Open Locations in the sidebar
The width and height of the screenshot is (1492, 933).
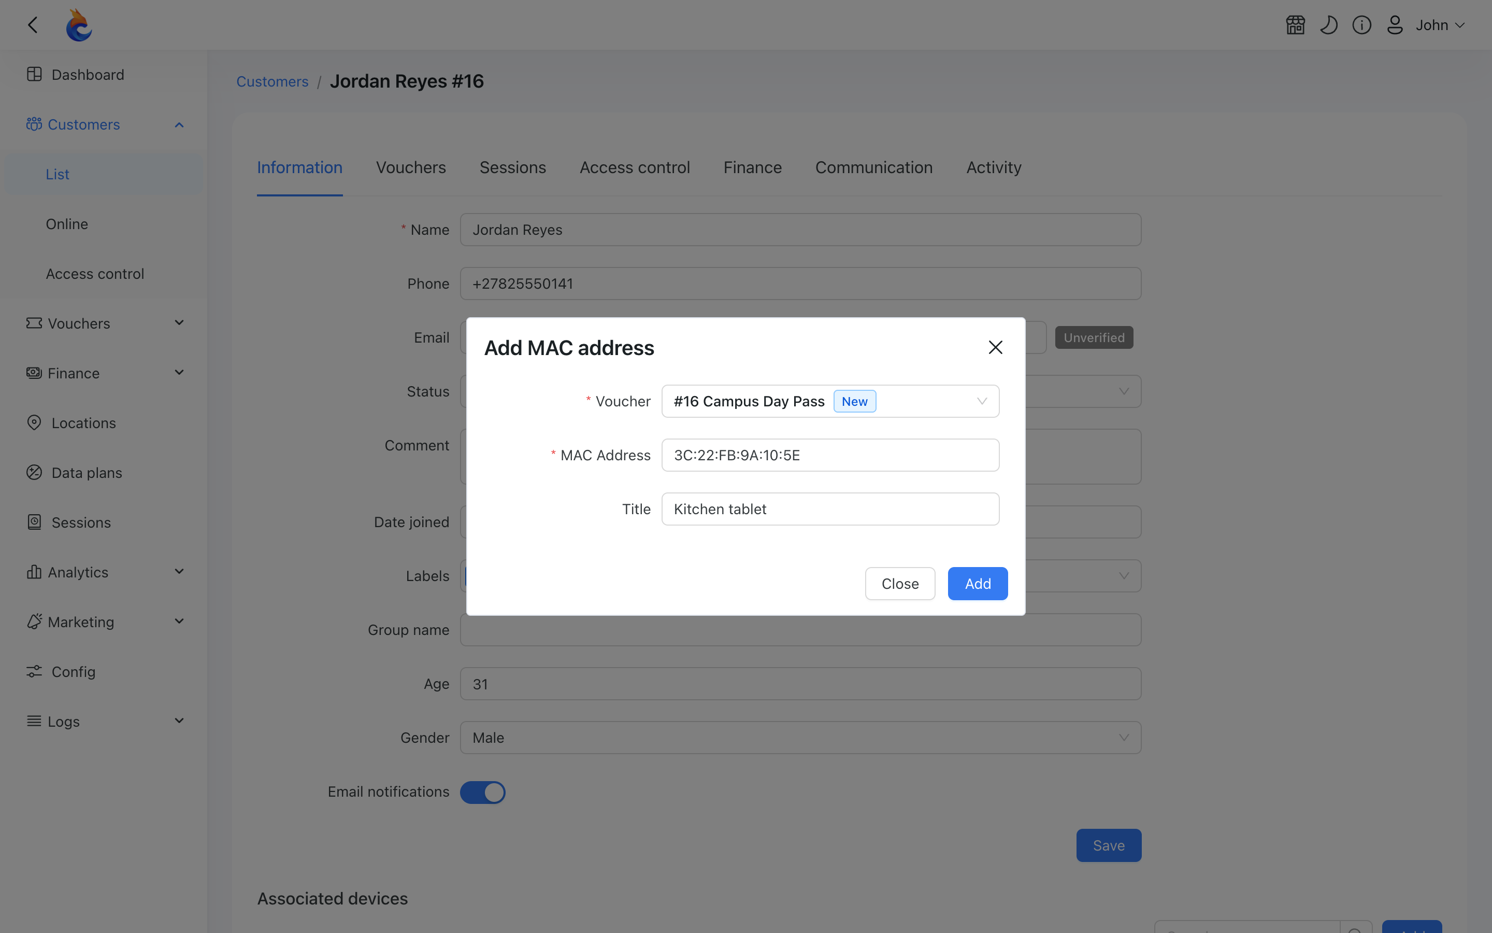[104, 422]
